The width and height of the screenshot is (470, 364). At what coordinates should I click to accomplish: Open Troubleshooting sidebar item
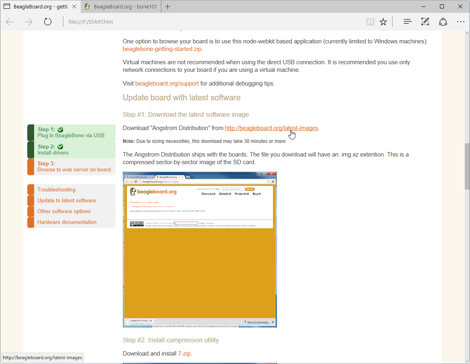click(71, 189)
